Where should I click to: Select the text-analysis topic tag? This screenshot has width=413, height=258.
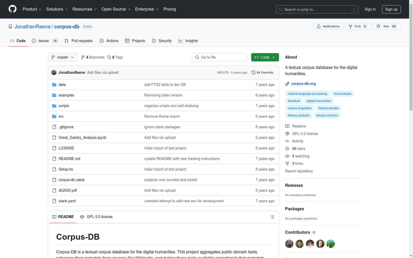[343, 94]
